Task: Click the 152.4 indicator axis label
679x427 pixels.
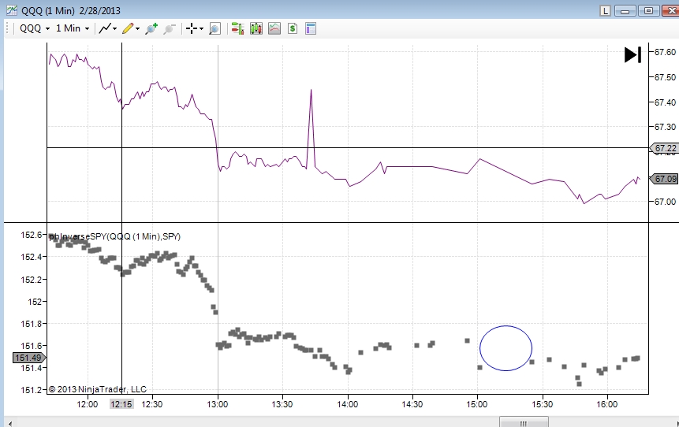Action: tap(32, 257)
